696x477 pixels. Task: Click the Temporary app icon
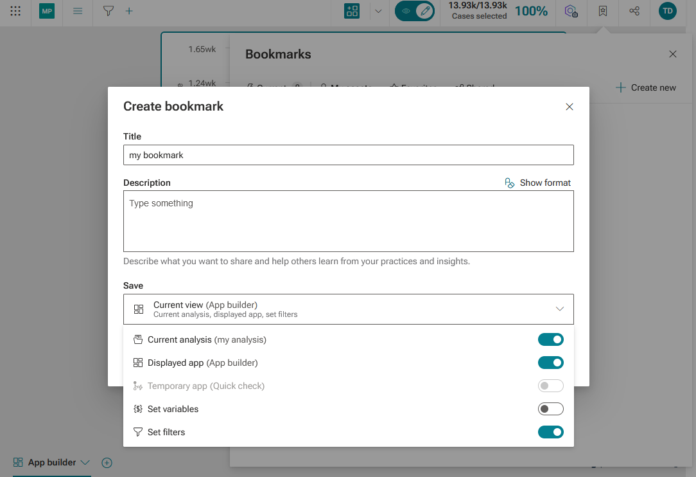(138, 386)
